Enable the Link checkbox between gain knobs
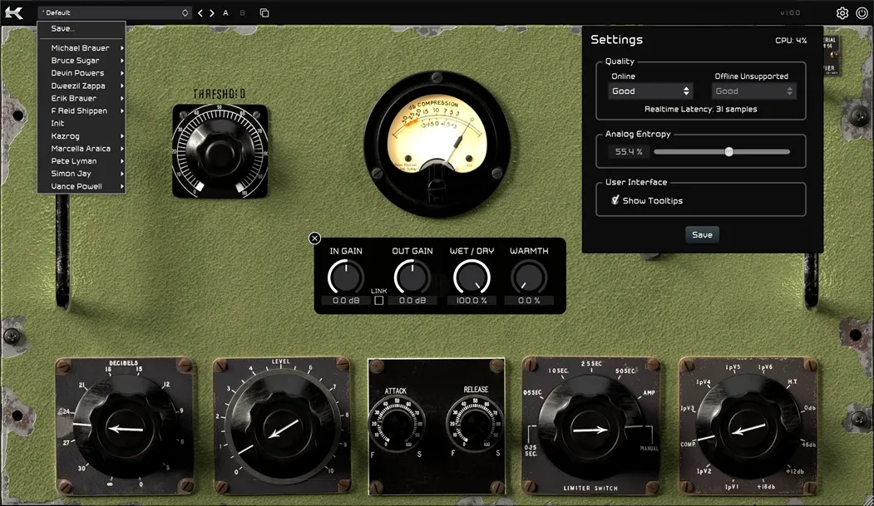This screenshot has height=506, width=874. click(378, 302)
